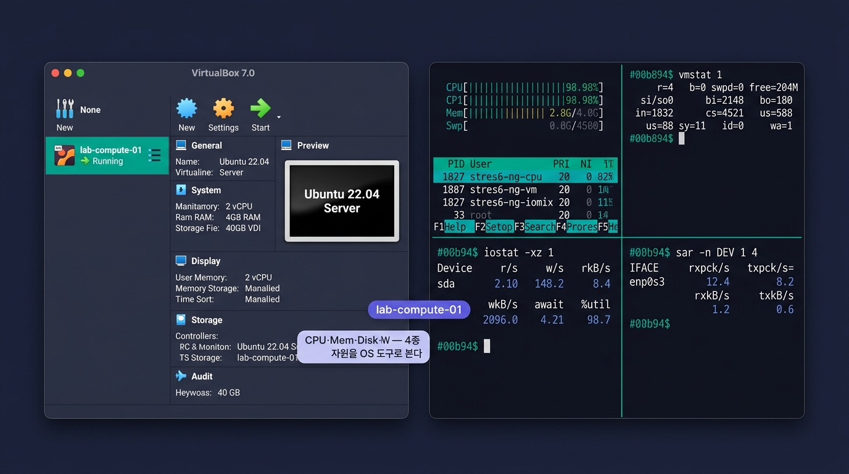Click the Storage section disk icon
849x474 pixels.
coord(181,320)
